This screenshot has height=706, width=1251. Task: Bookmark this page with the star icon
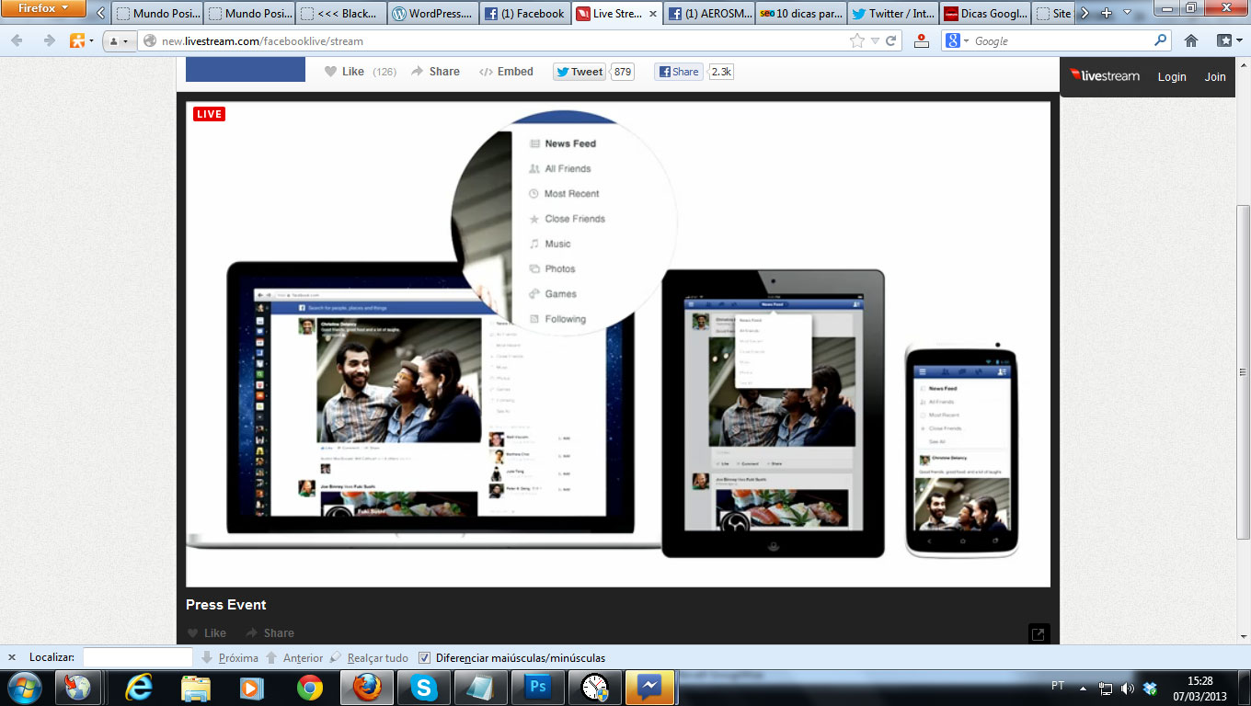click(x=857, y=40)
